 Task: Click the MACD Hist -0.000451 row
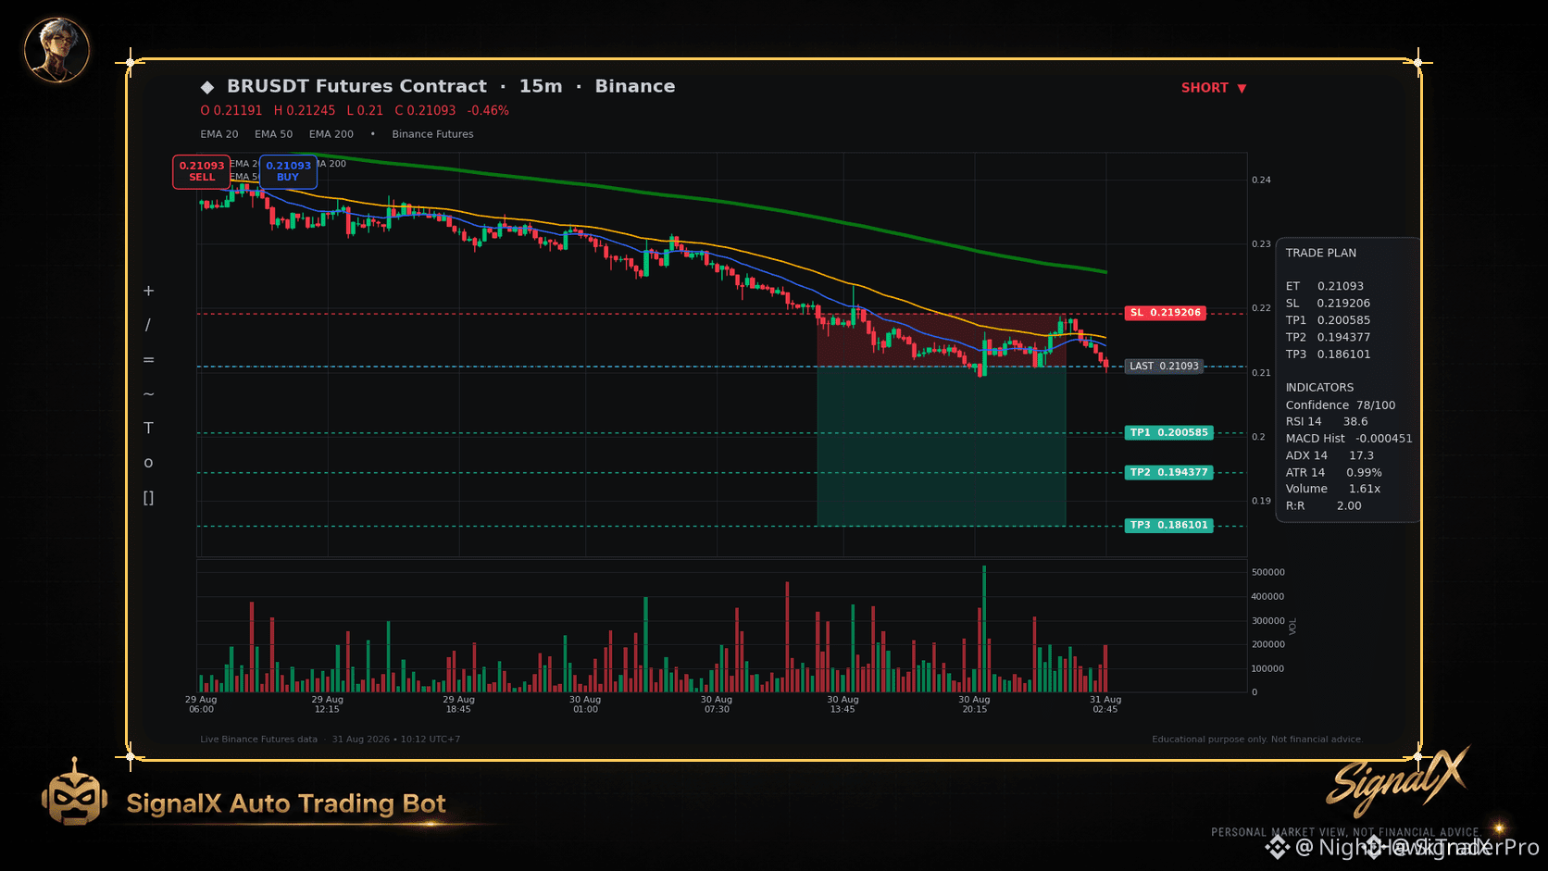tap(1349, 439)
